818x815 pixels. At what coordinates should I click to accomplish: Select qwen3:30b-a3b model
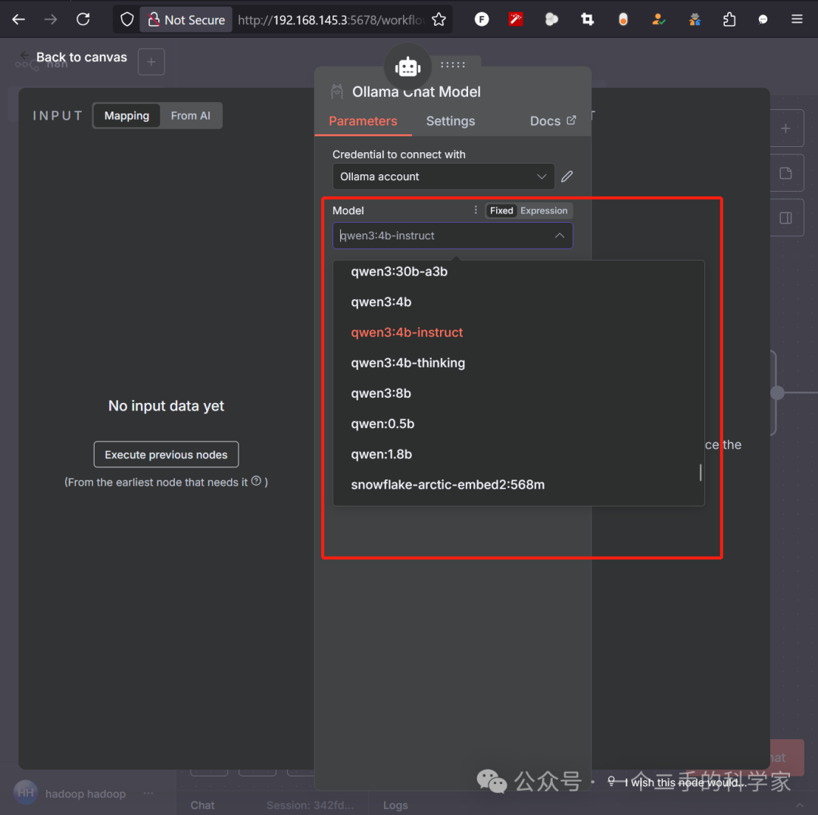[x=519, y=272]
